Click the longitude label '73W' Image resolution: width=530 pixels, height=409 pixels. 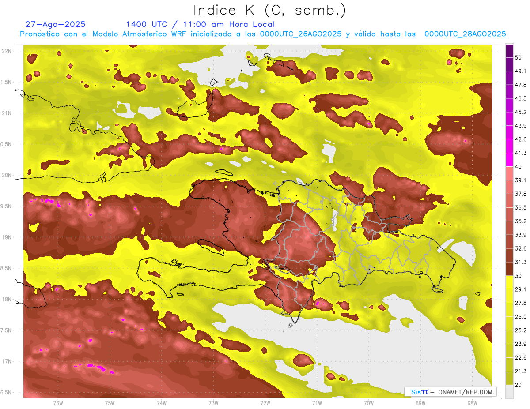coord(213,403)
